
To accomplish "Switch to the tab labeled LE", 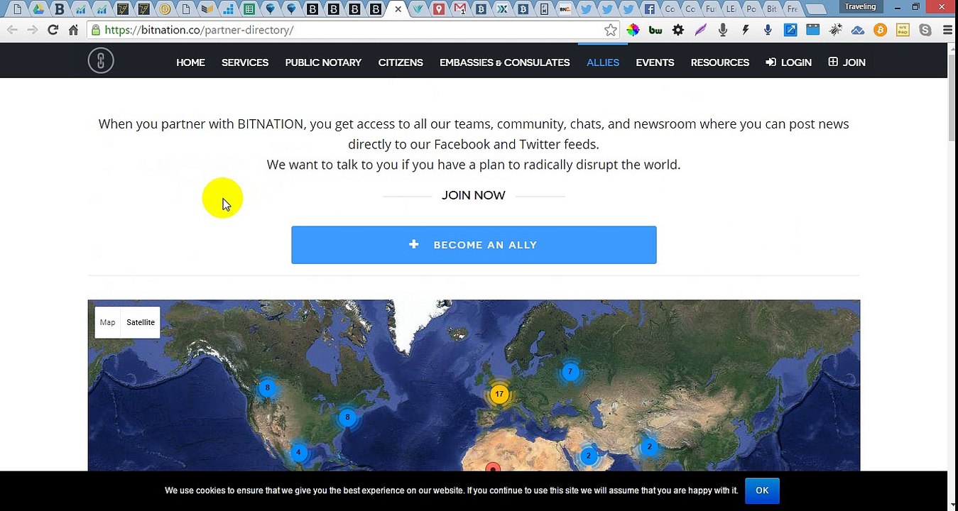I will coord(730,9).
